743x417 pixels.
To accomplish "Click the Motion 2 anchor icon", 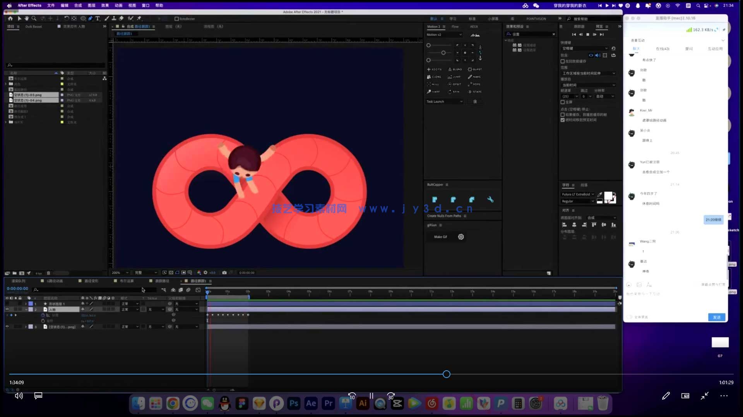I will (x=480, y=58).
